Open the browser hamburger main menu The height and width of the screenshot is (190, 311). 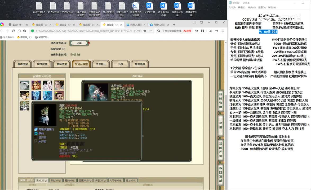(223, 31)
